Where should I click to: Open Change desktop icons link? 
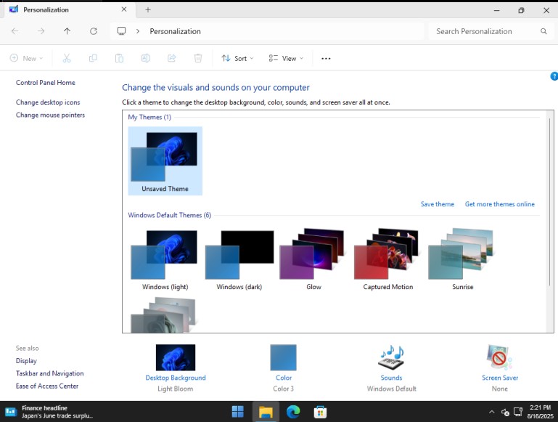click(x=48, y=102)
